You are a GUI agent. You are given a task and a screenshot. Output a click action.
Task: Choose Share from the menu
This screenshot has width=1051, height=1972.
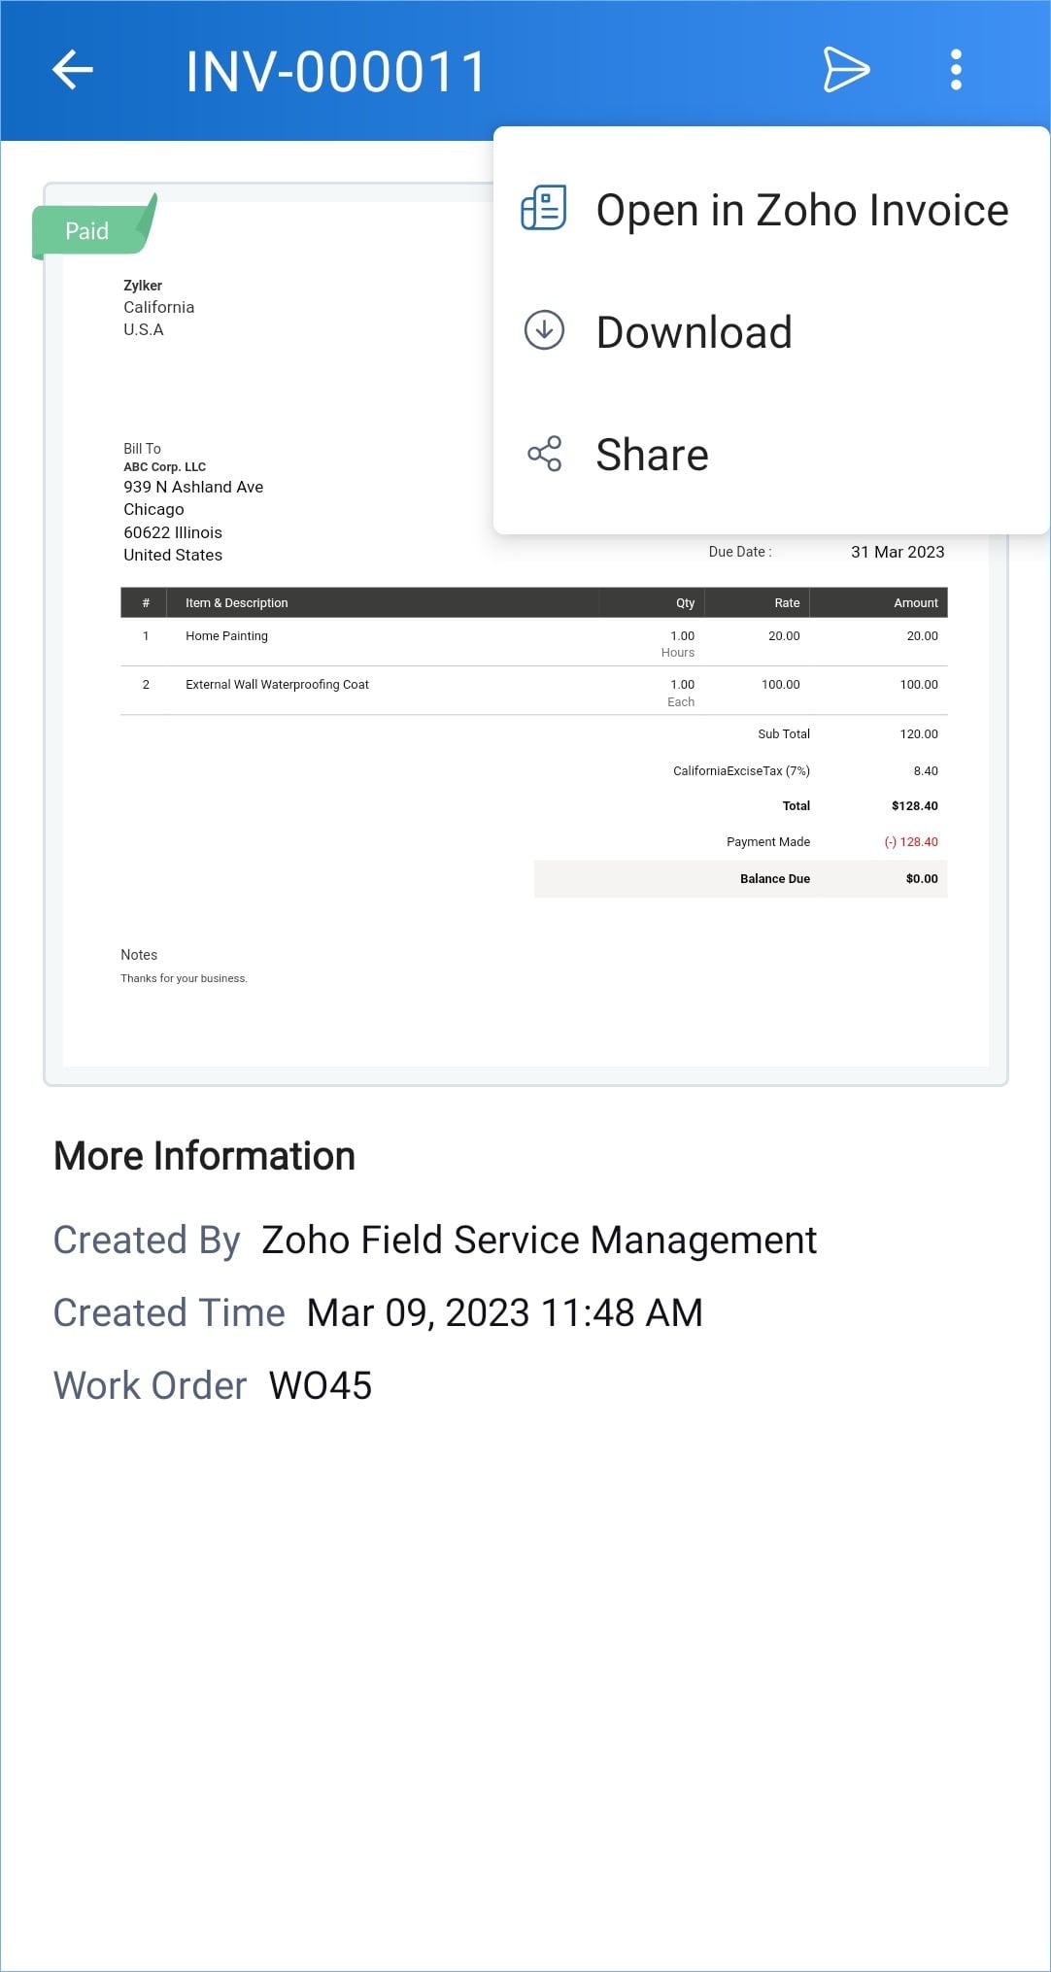coord(652,455)
